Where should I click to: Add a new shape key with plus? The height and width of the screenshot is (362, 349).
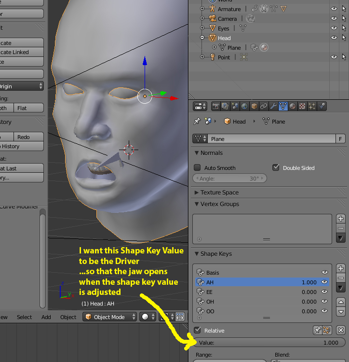tap(341, 268)
